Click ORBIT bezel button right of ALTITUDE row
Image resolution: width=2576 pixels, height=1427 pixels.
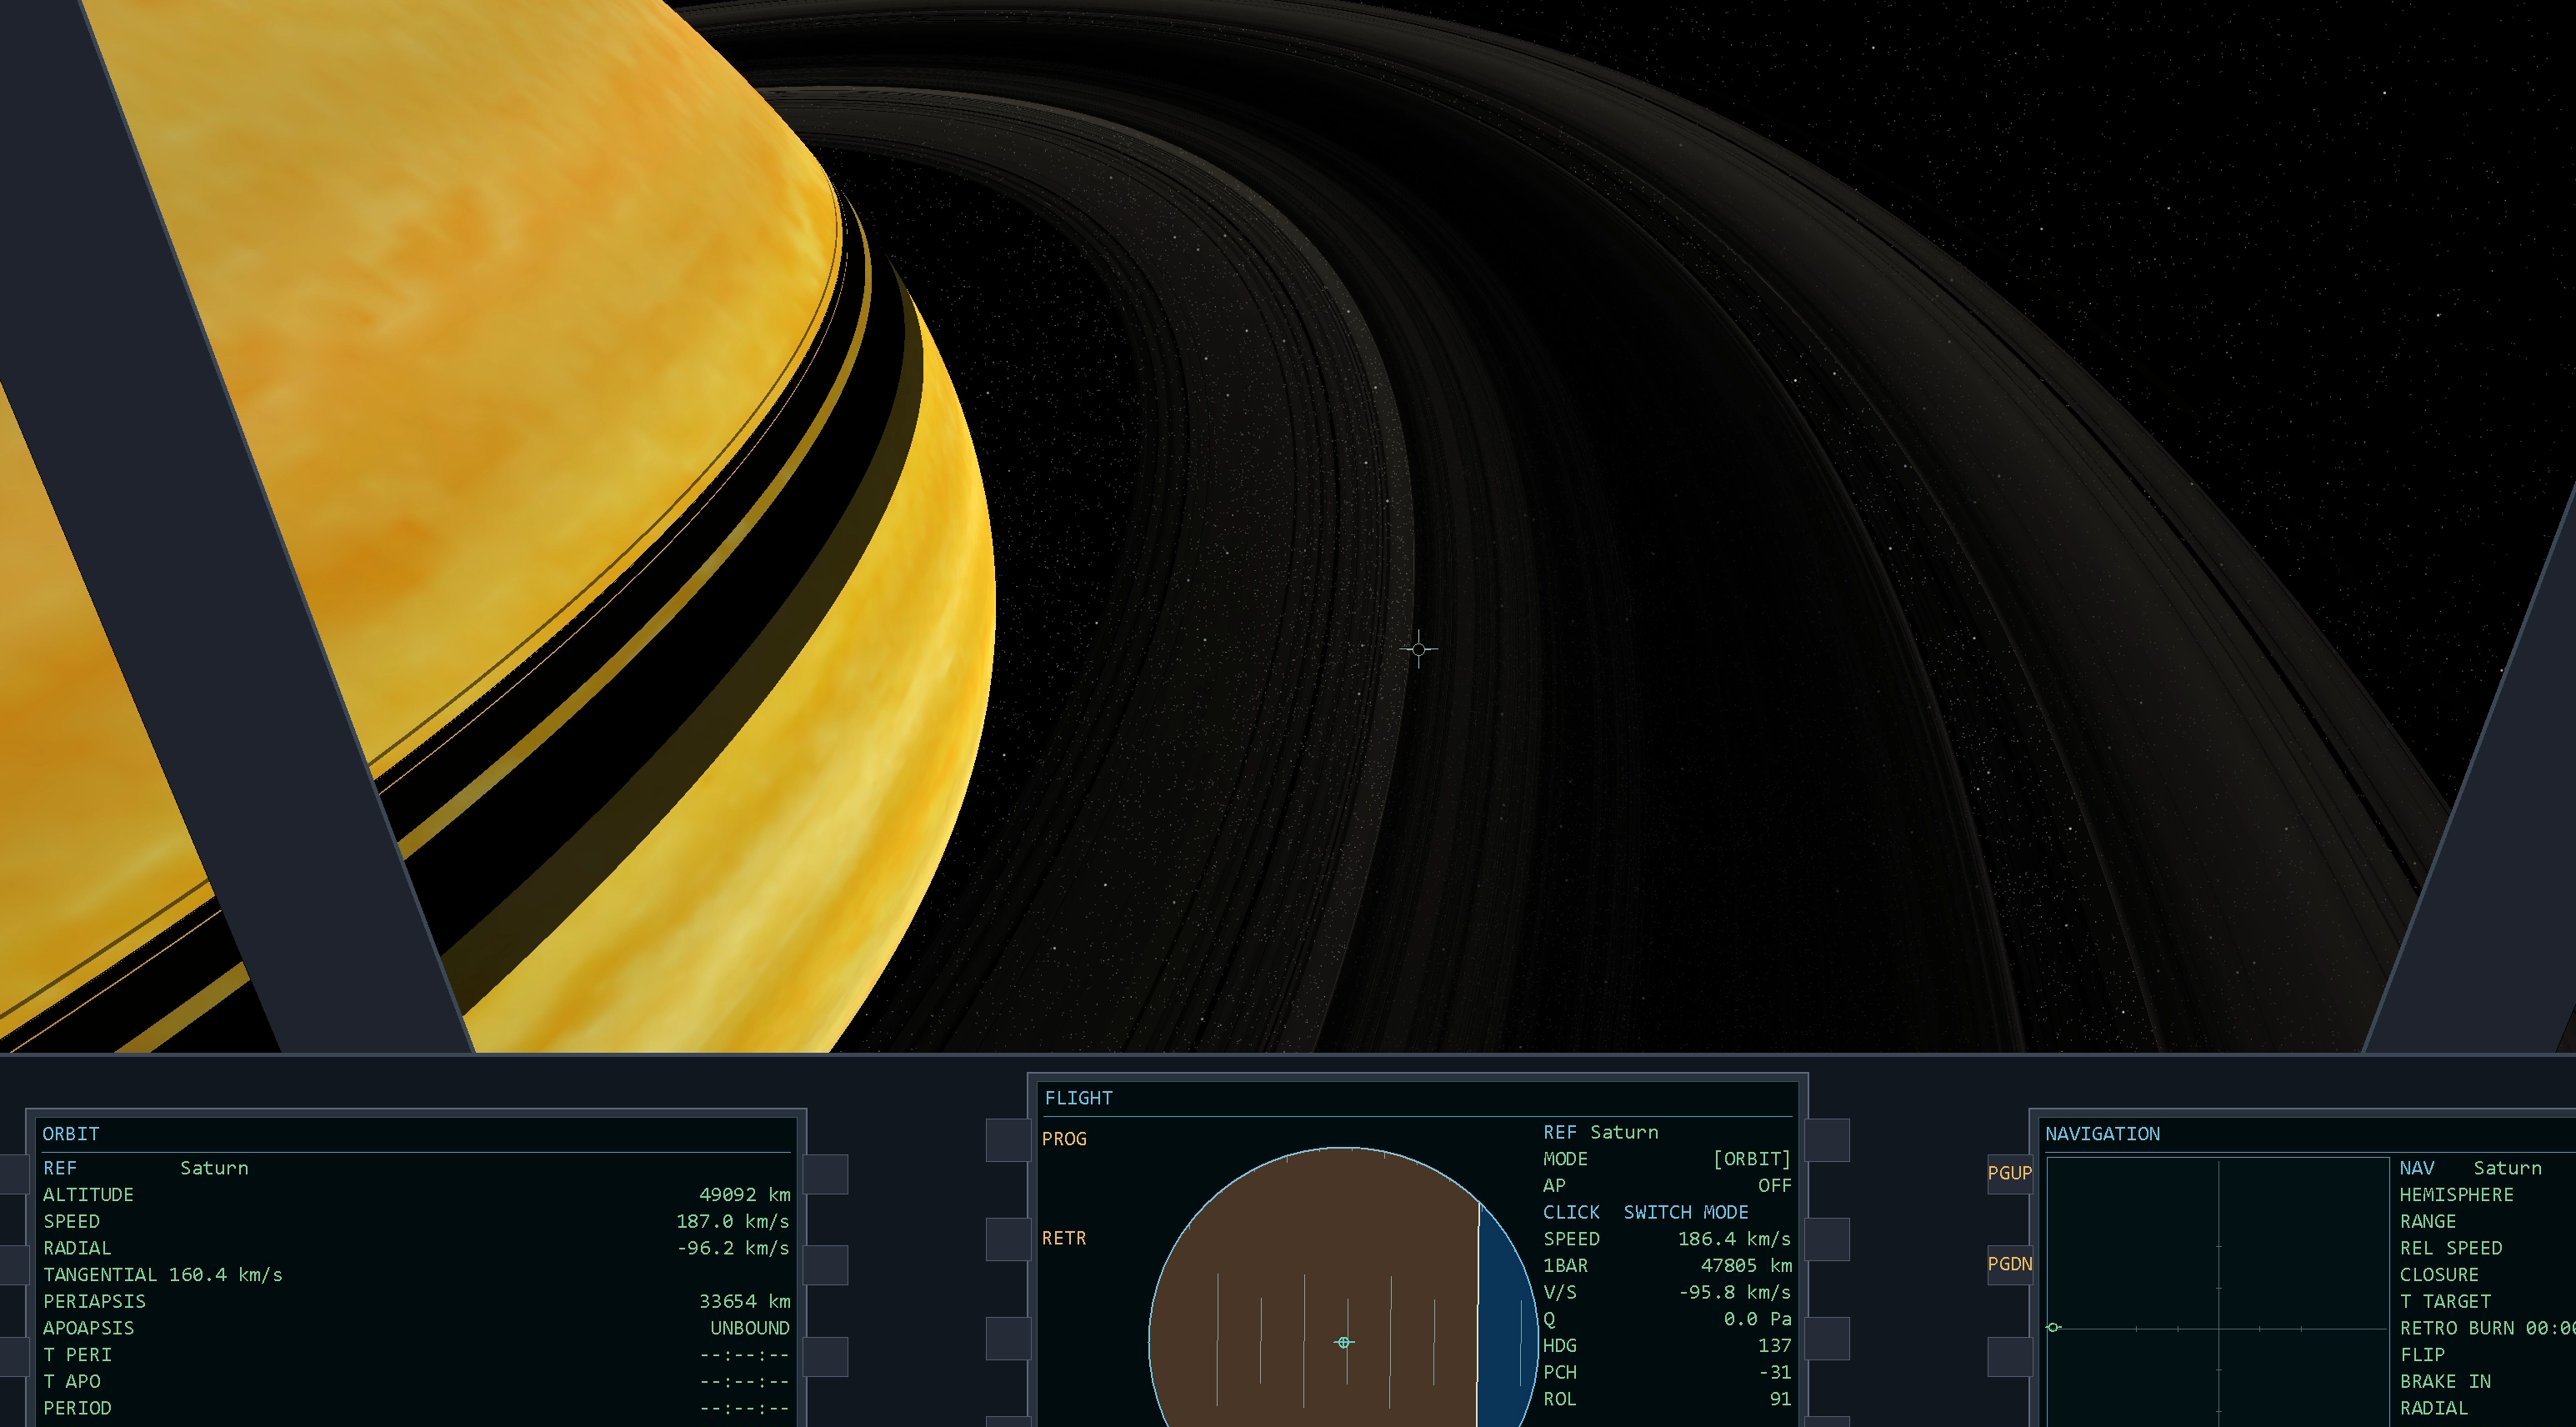pyautogui.click(x=826, y=1174)
